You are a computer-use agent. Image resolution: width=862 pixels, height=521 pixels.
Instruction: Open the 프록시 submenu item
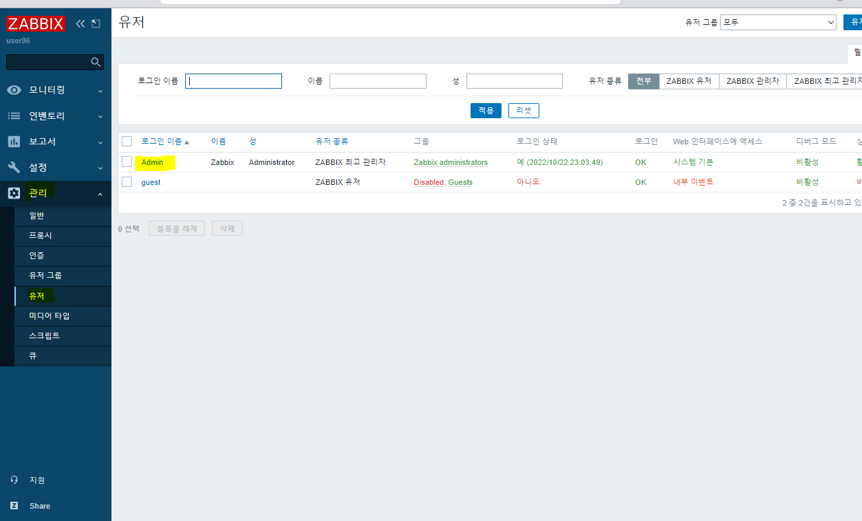pyautogui.click(x=63, y=236)
